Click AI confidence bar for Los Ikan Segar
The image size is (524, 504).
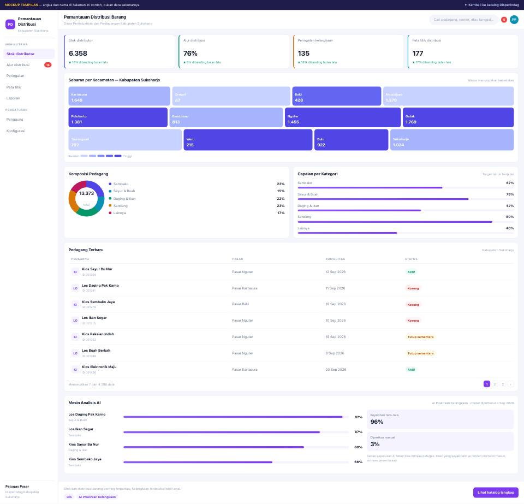tap(236, 432)
